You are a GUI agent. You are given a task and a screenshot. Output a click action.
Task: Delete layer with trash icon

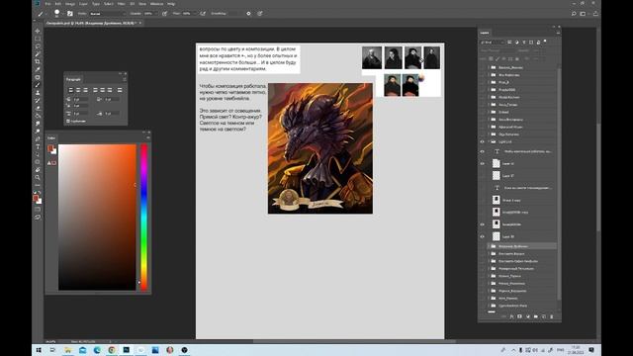pos(552,316)
